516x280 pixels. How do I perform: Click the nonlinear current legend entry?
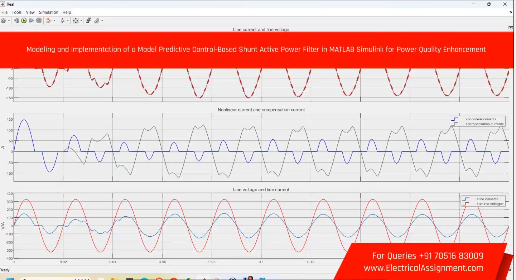481,119
